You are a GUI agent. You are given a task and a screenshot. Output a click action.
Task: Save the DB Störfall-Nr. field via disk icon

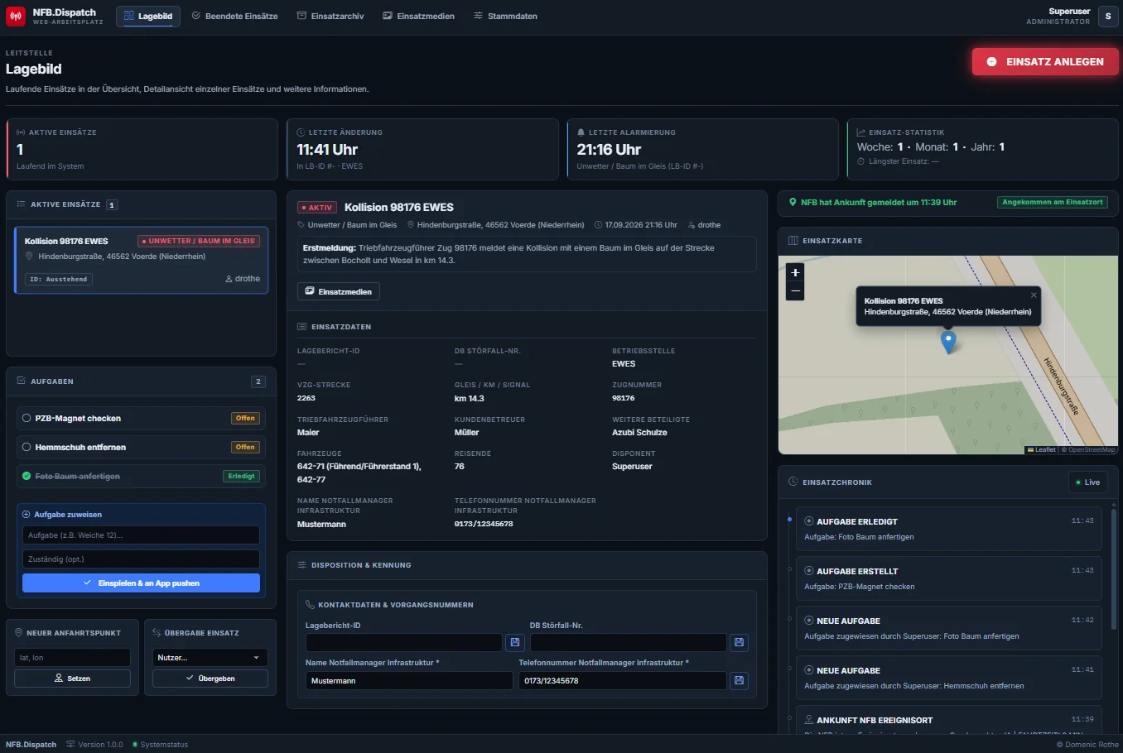(x=740, y=642)
